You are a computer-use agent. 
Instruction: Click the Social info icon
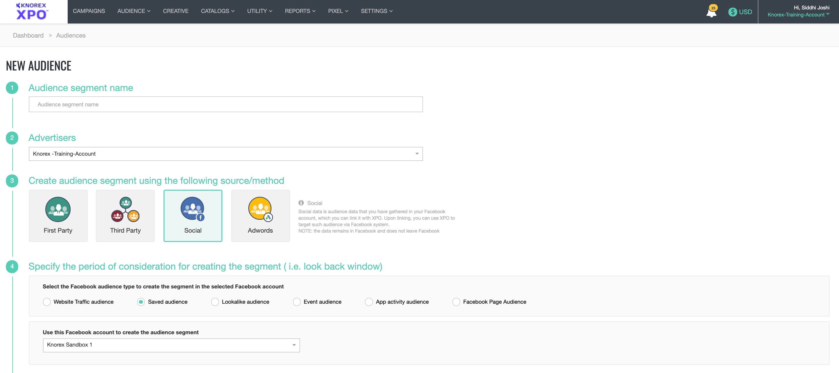tap(301, 203)
